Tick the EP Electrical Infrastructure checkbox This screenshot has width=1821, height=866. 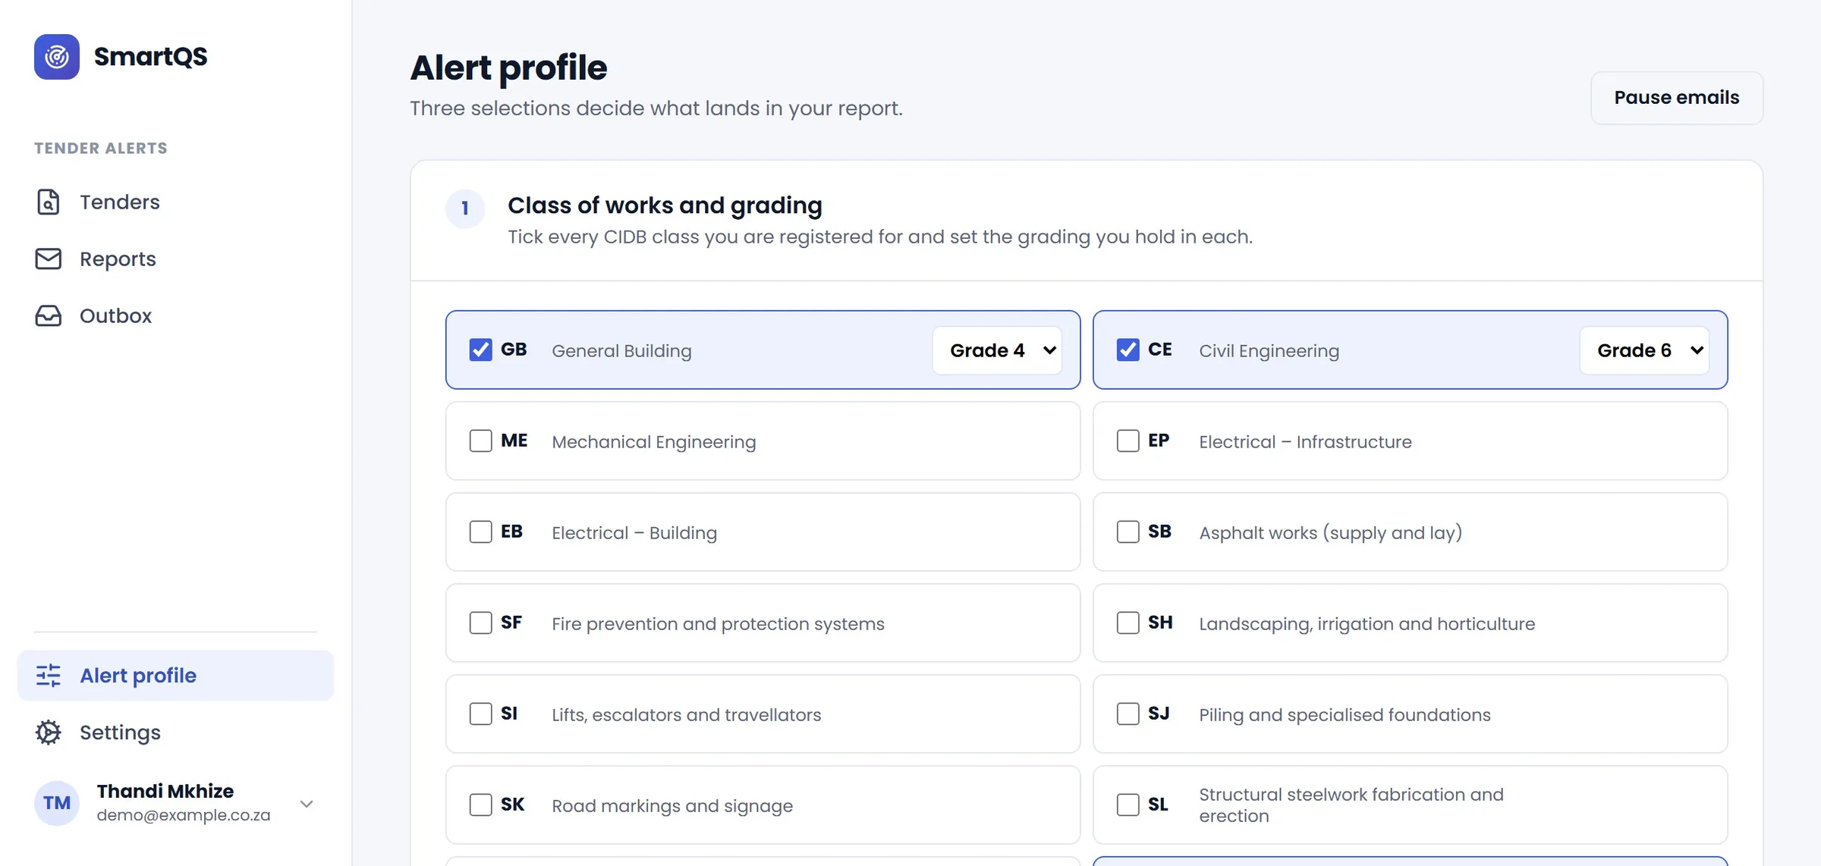point(1128,441)
